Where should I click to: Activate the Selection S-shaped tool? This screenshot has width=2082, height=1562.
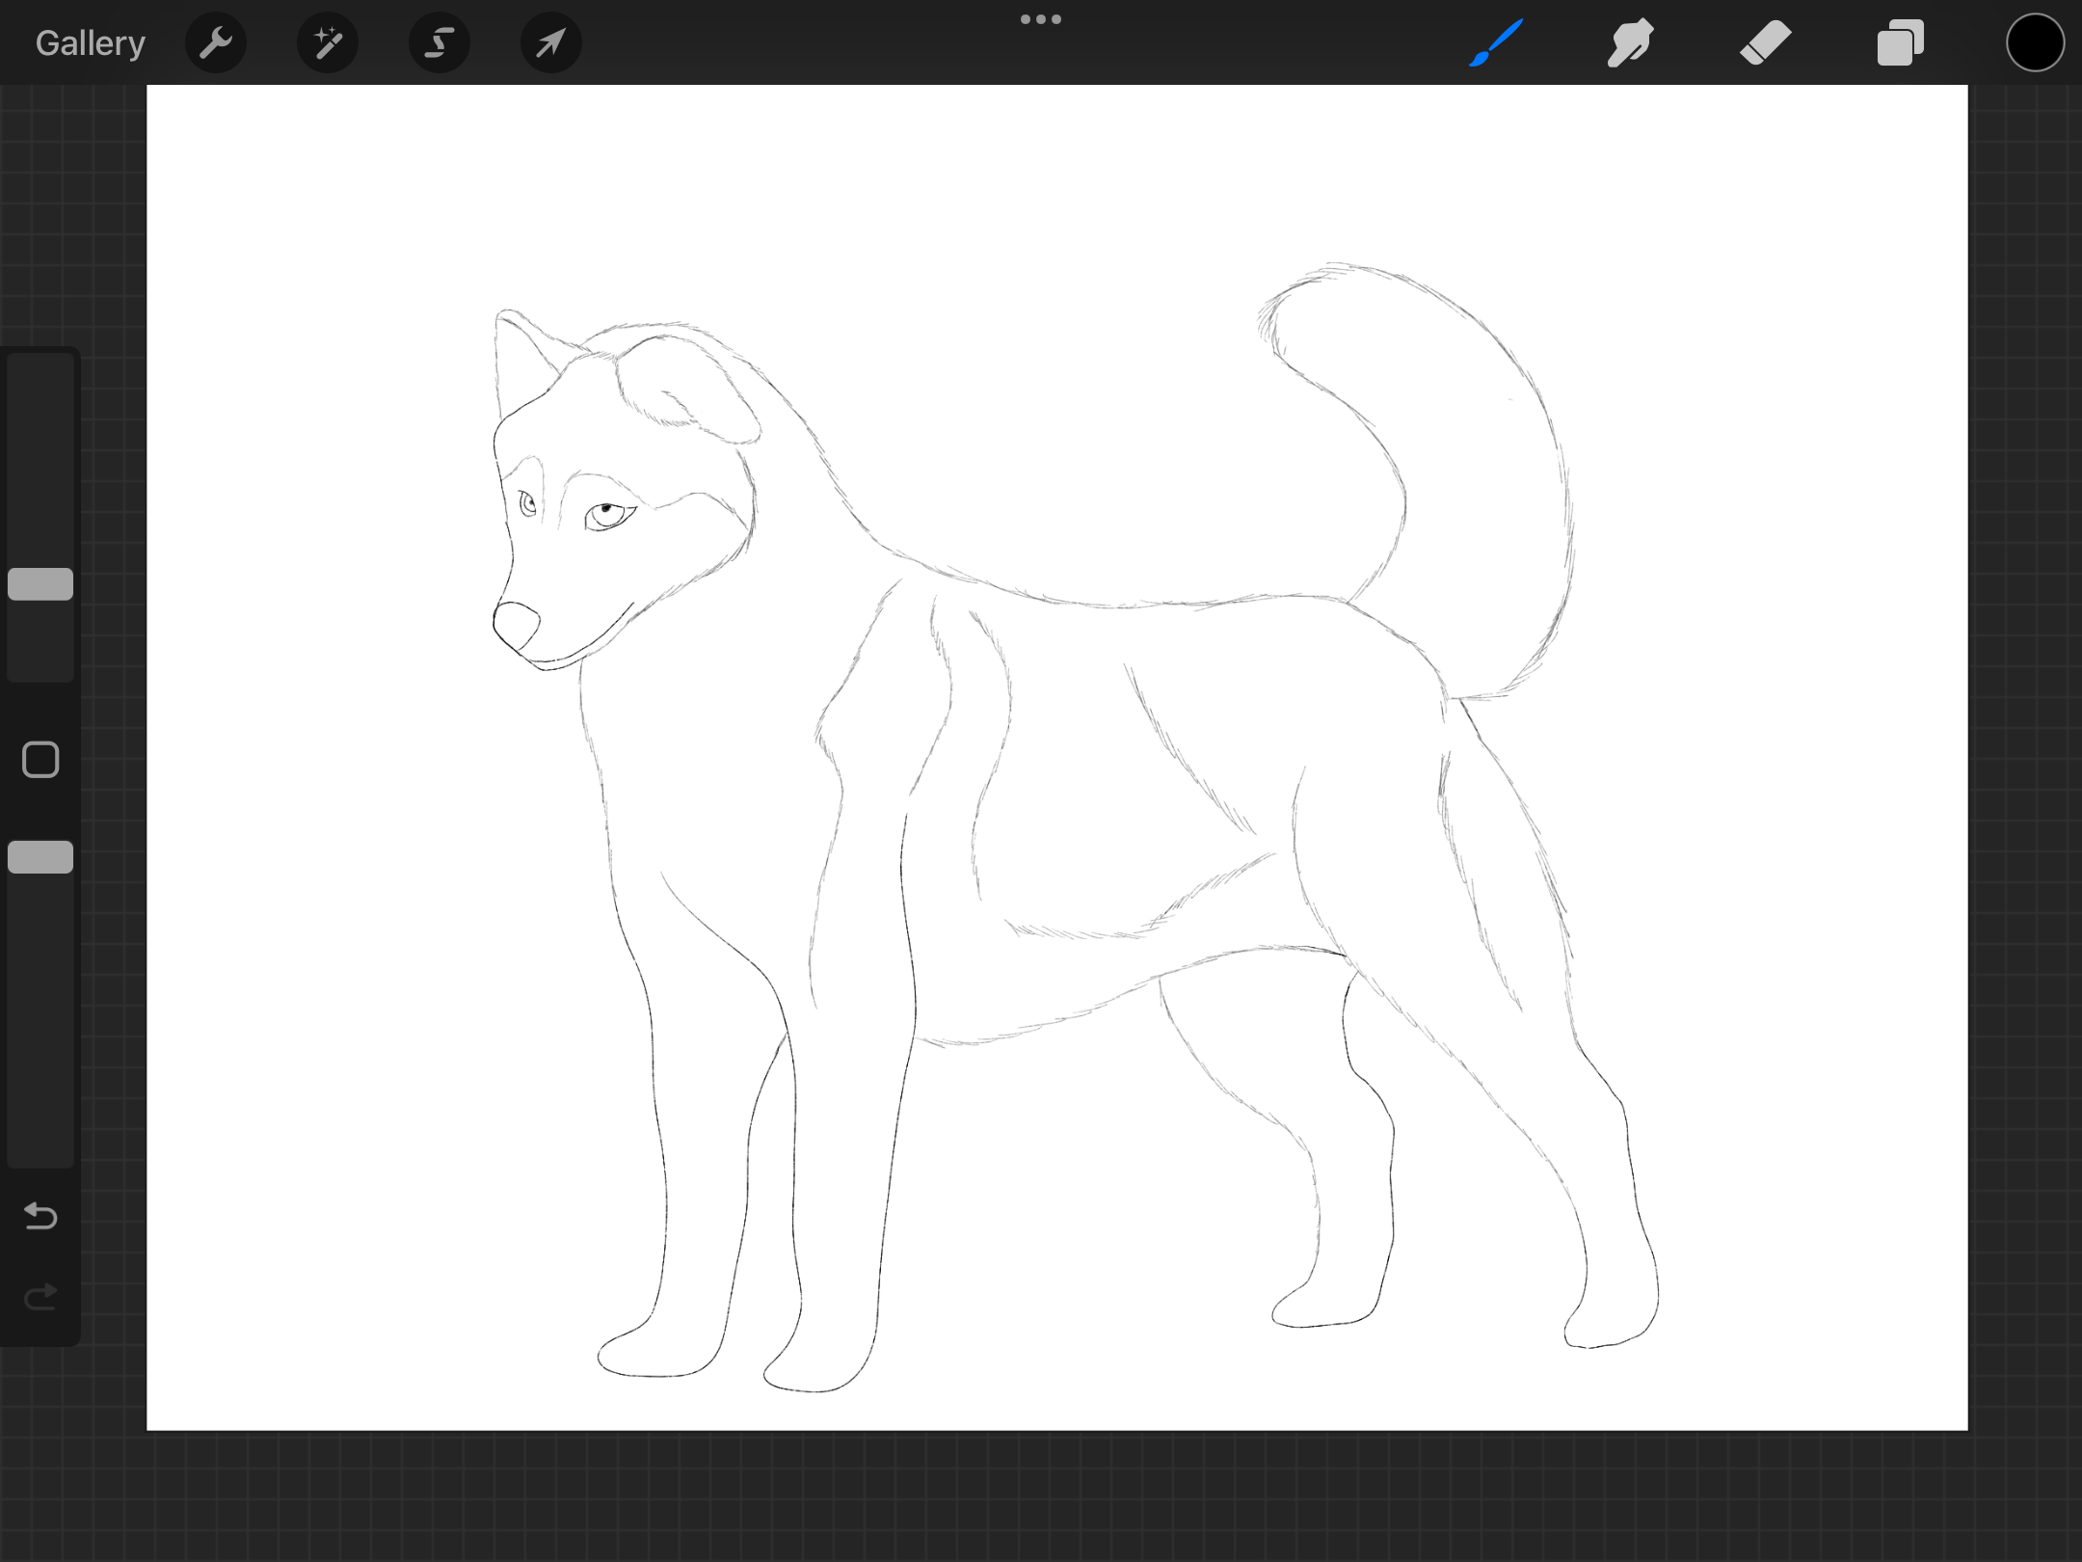pyautogui.click(x=440, y=43)
